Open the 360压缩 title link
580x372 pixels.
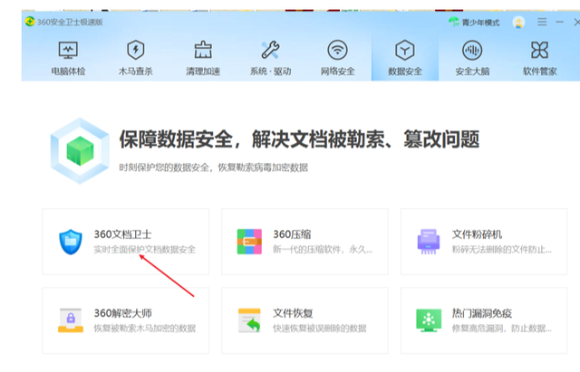292,234
